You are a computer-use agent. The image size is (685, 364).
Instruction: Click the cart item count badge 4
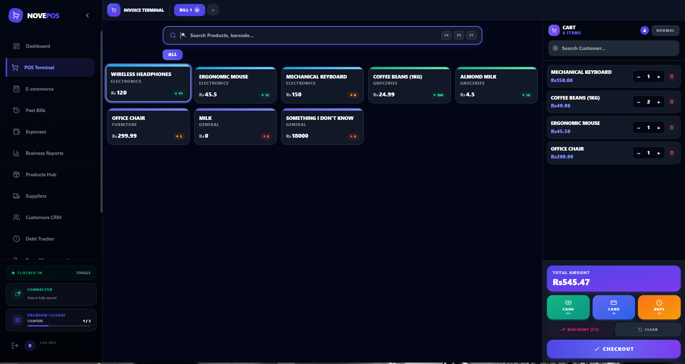[644, 31]
